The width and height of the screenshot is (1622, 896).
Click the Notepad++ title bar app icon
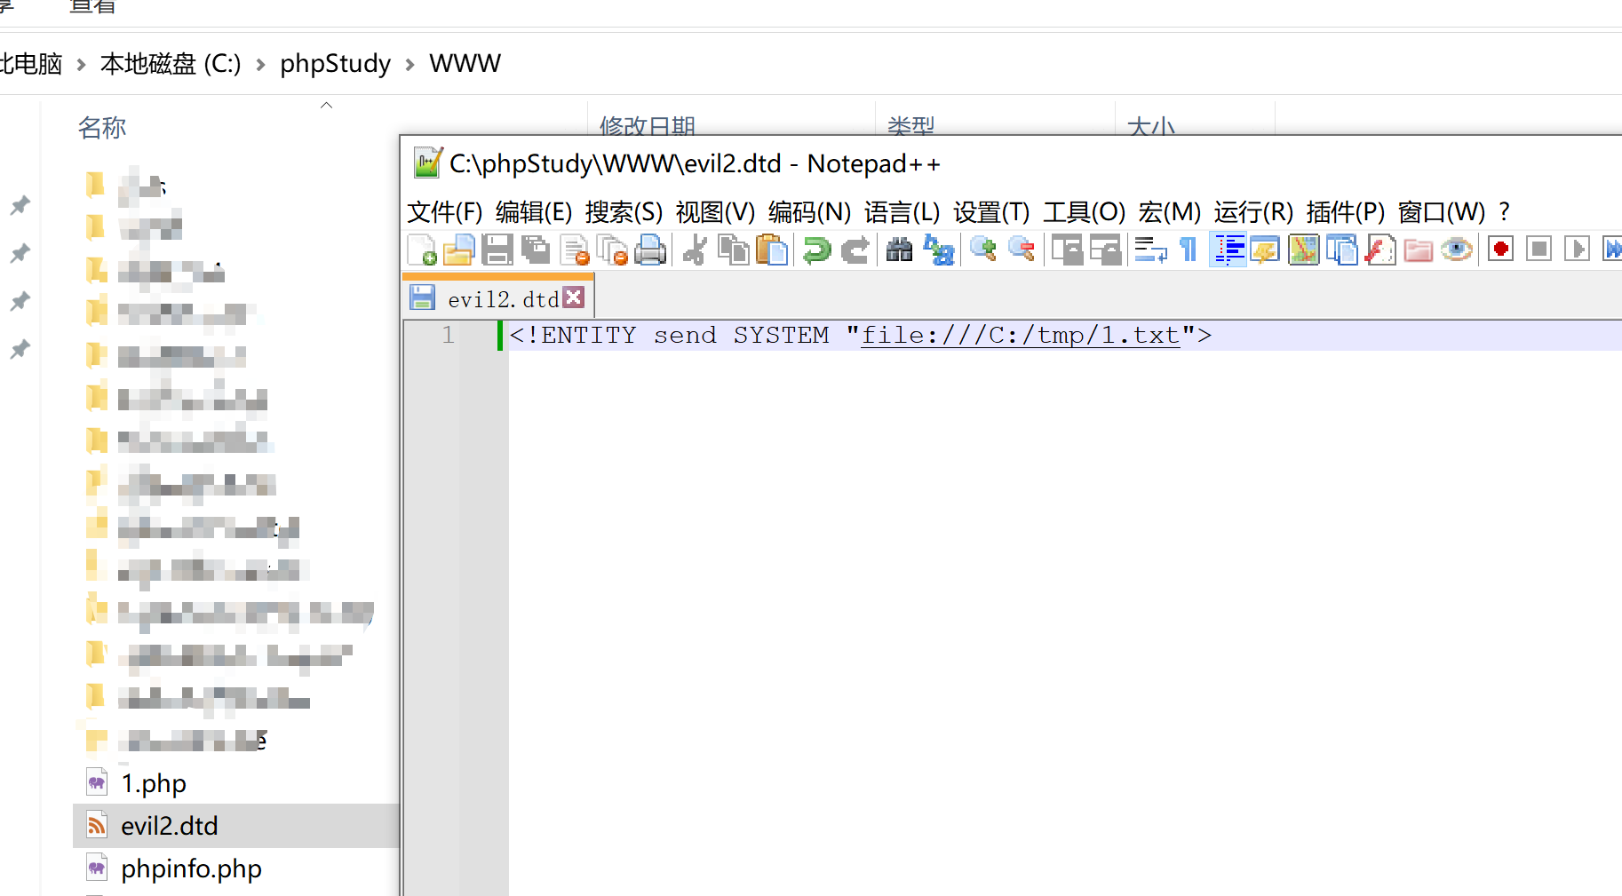(427, 163)
